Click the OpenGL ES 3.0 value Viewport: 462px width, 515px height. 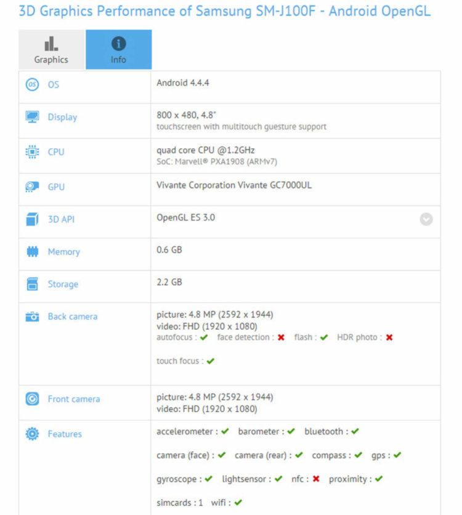185,217
